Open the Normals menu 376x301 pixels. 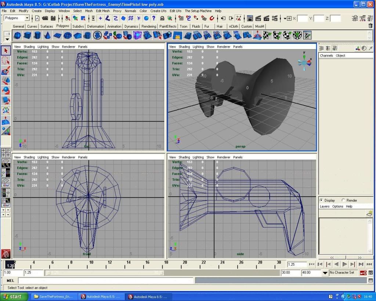pyautogui.click(x=130, y=11)
